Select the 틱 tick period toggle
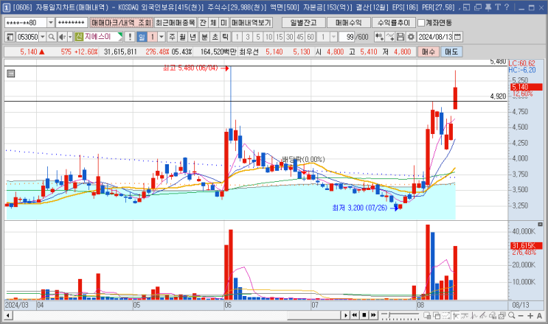 click(226, 37)
